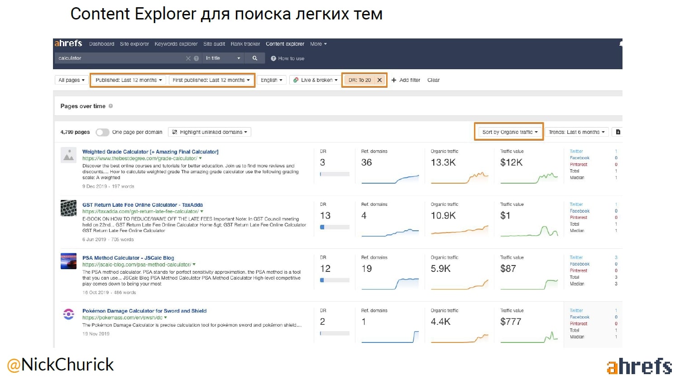Open Pokémon Damage Calculator site favicon
Screen dimensions: 680x380
coord(68,314)
